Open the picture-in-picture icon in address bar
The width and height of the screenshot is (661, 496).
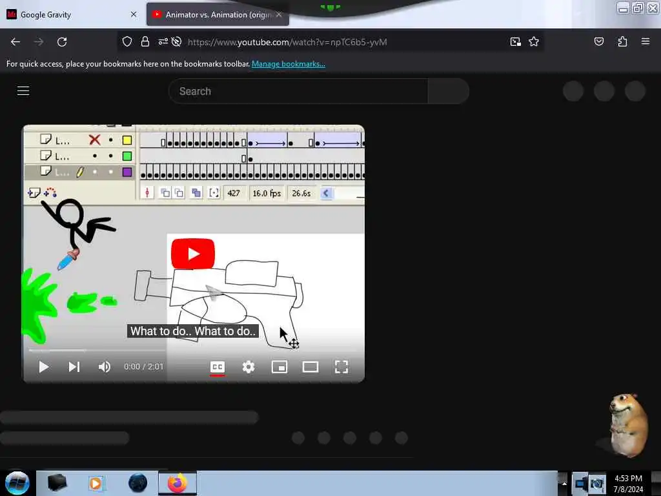tap(515, 41)
